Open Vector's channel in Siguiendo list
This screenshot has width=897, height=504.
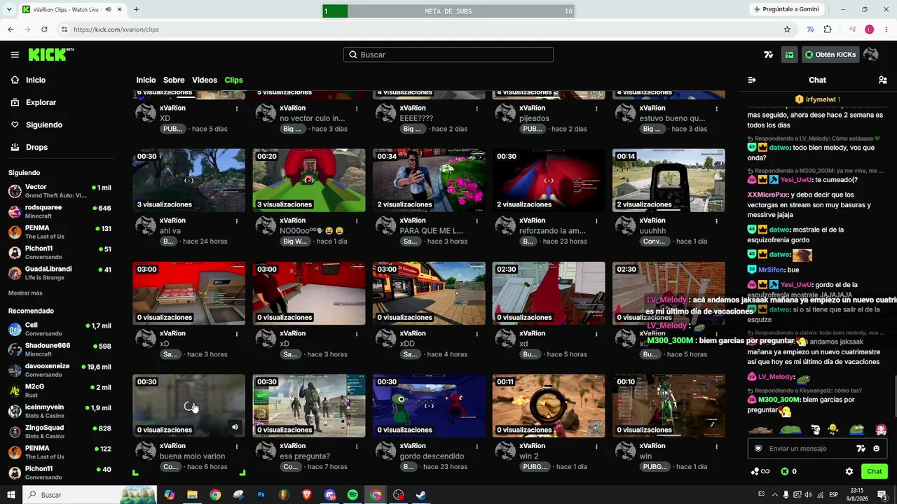60,191
